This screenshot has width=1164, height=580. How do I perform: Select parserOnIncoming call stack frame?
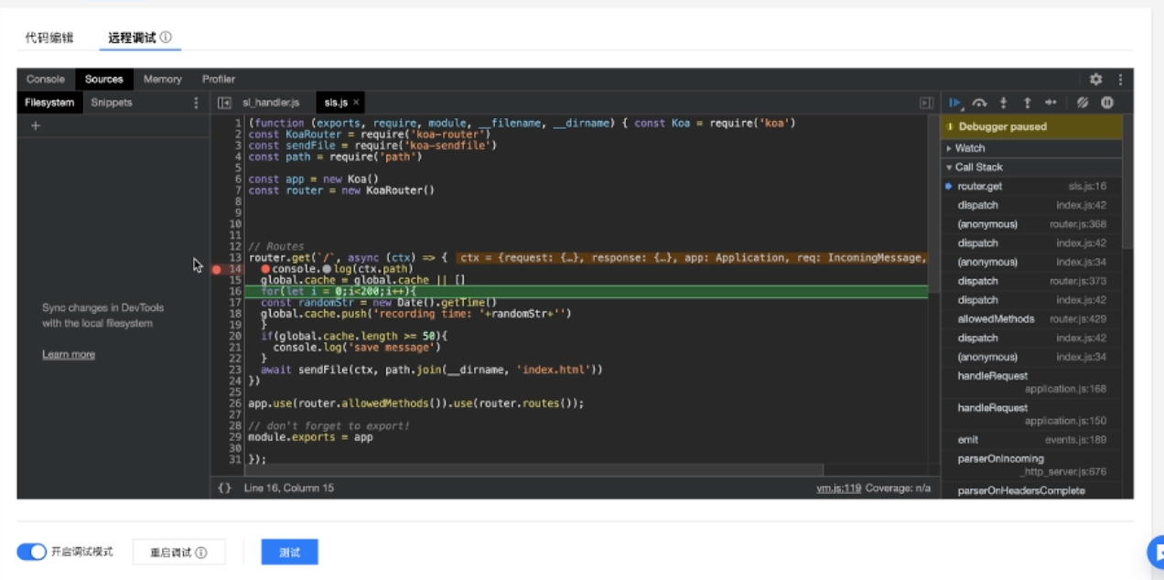1030,465
